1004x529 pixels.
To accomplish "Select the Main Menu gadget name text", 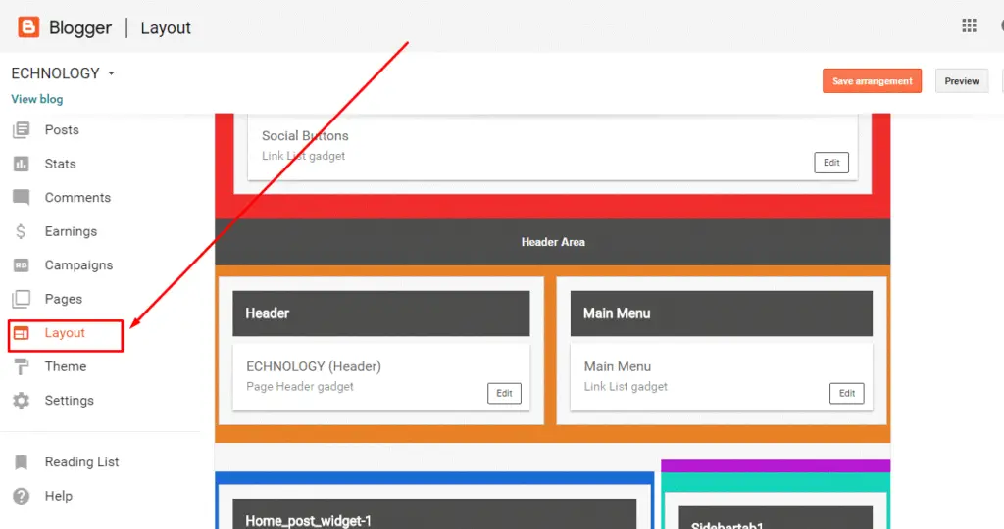I will click(x=618, y=366).
